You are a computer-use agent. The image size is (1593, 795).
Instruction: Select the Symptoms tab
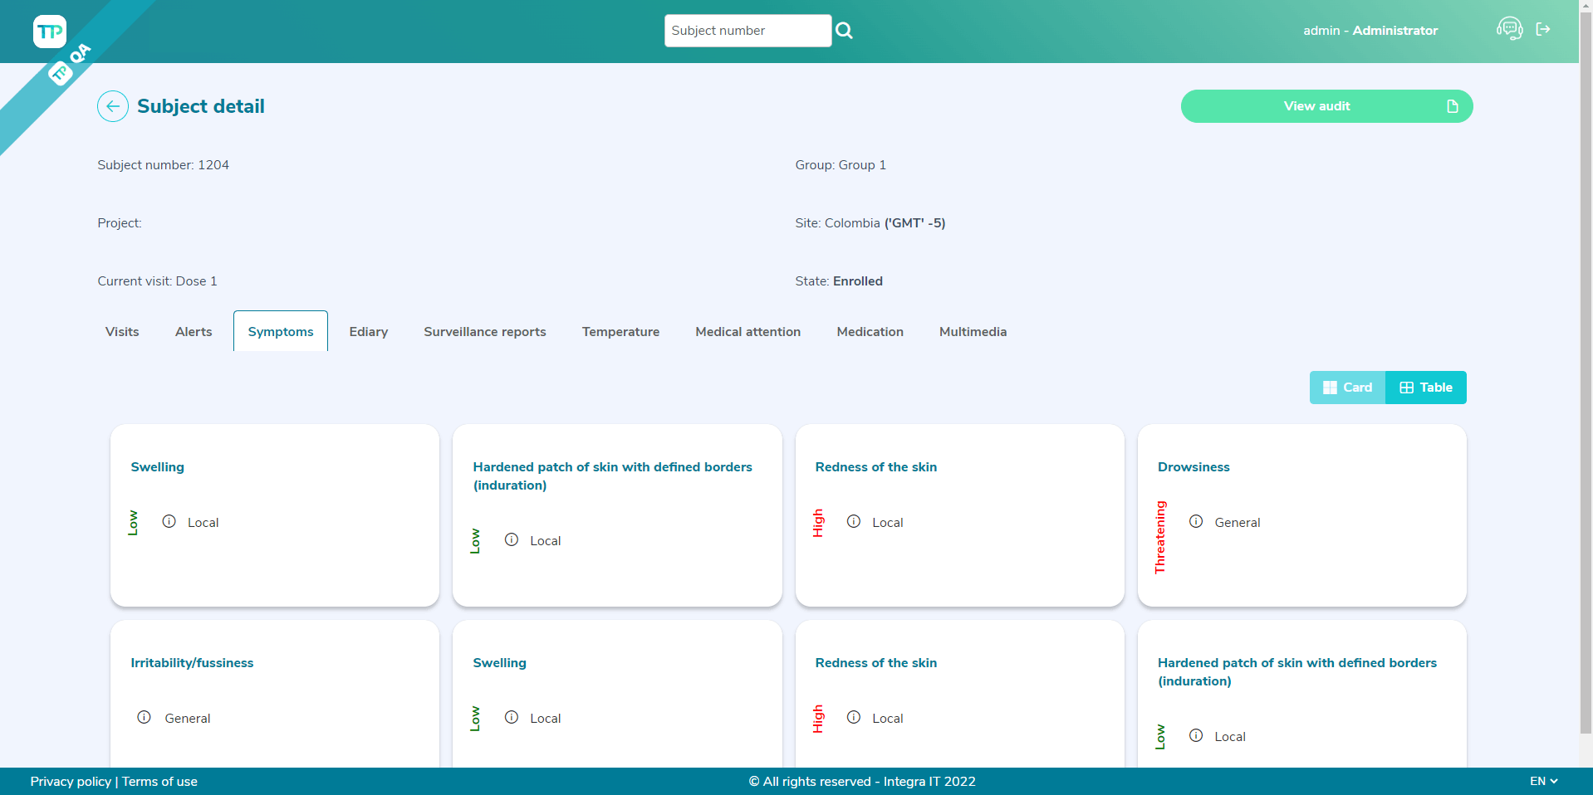(281, 331)
